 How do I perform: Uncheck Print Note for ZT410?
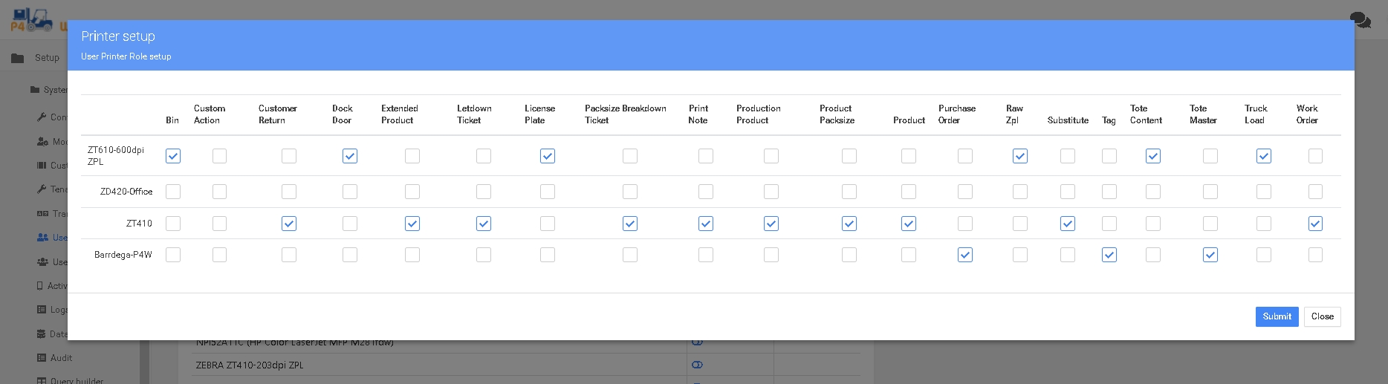point(706,224)
